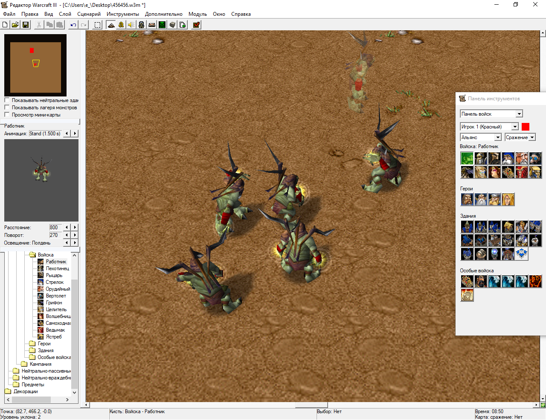
Task: Choose the Sorceress portrait in unit palette
Action: tap(494, 172)
